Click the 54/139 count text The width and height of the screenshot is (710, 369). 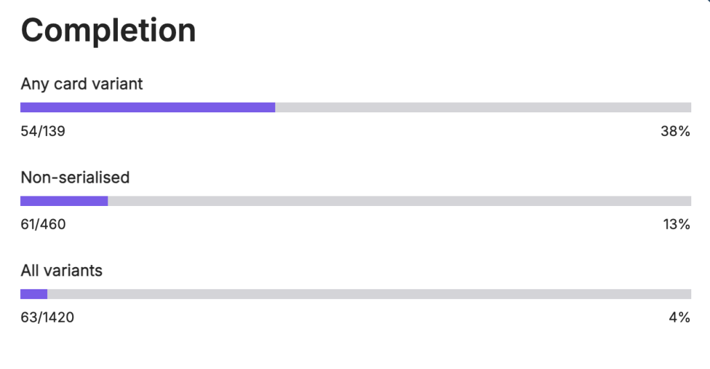click(x=43, y=131)
